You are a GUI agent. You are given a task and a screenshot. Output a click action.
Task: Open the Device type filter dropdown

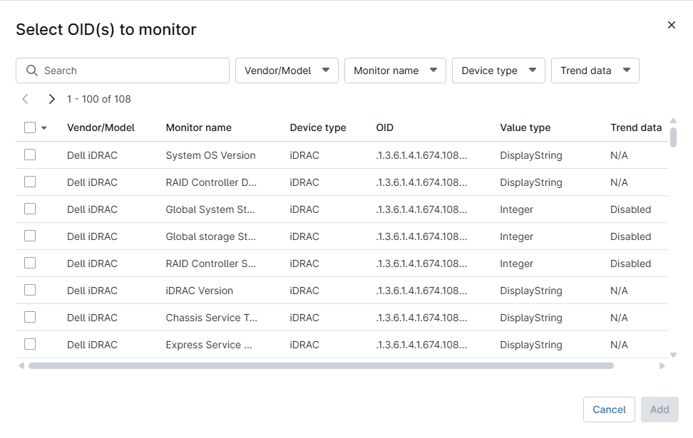point(498,71)
